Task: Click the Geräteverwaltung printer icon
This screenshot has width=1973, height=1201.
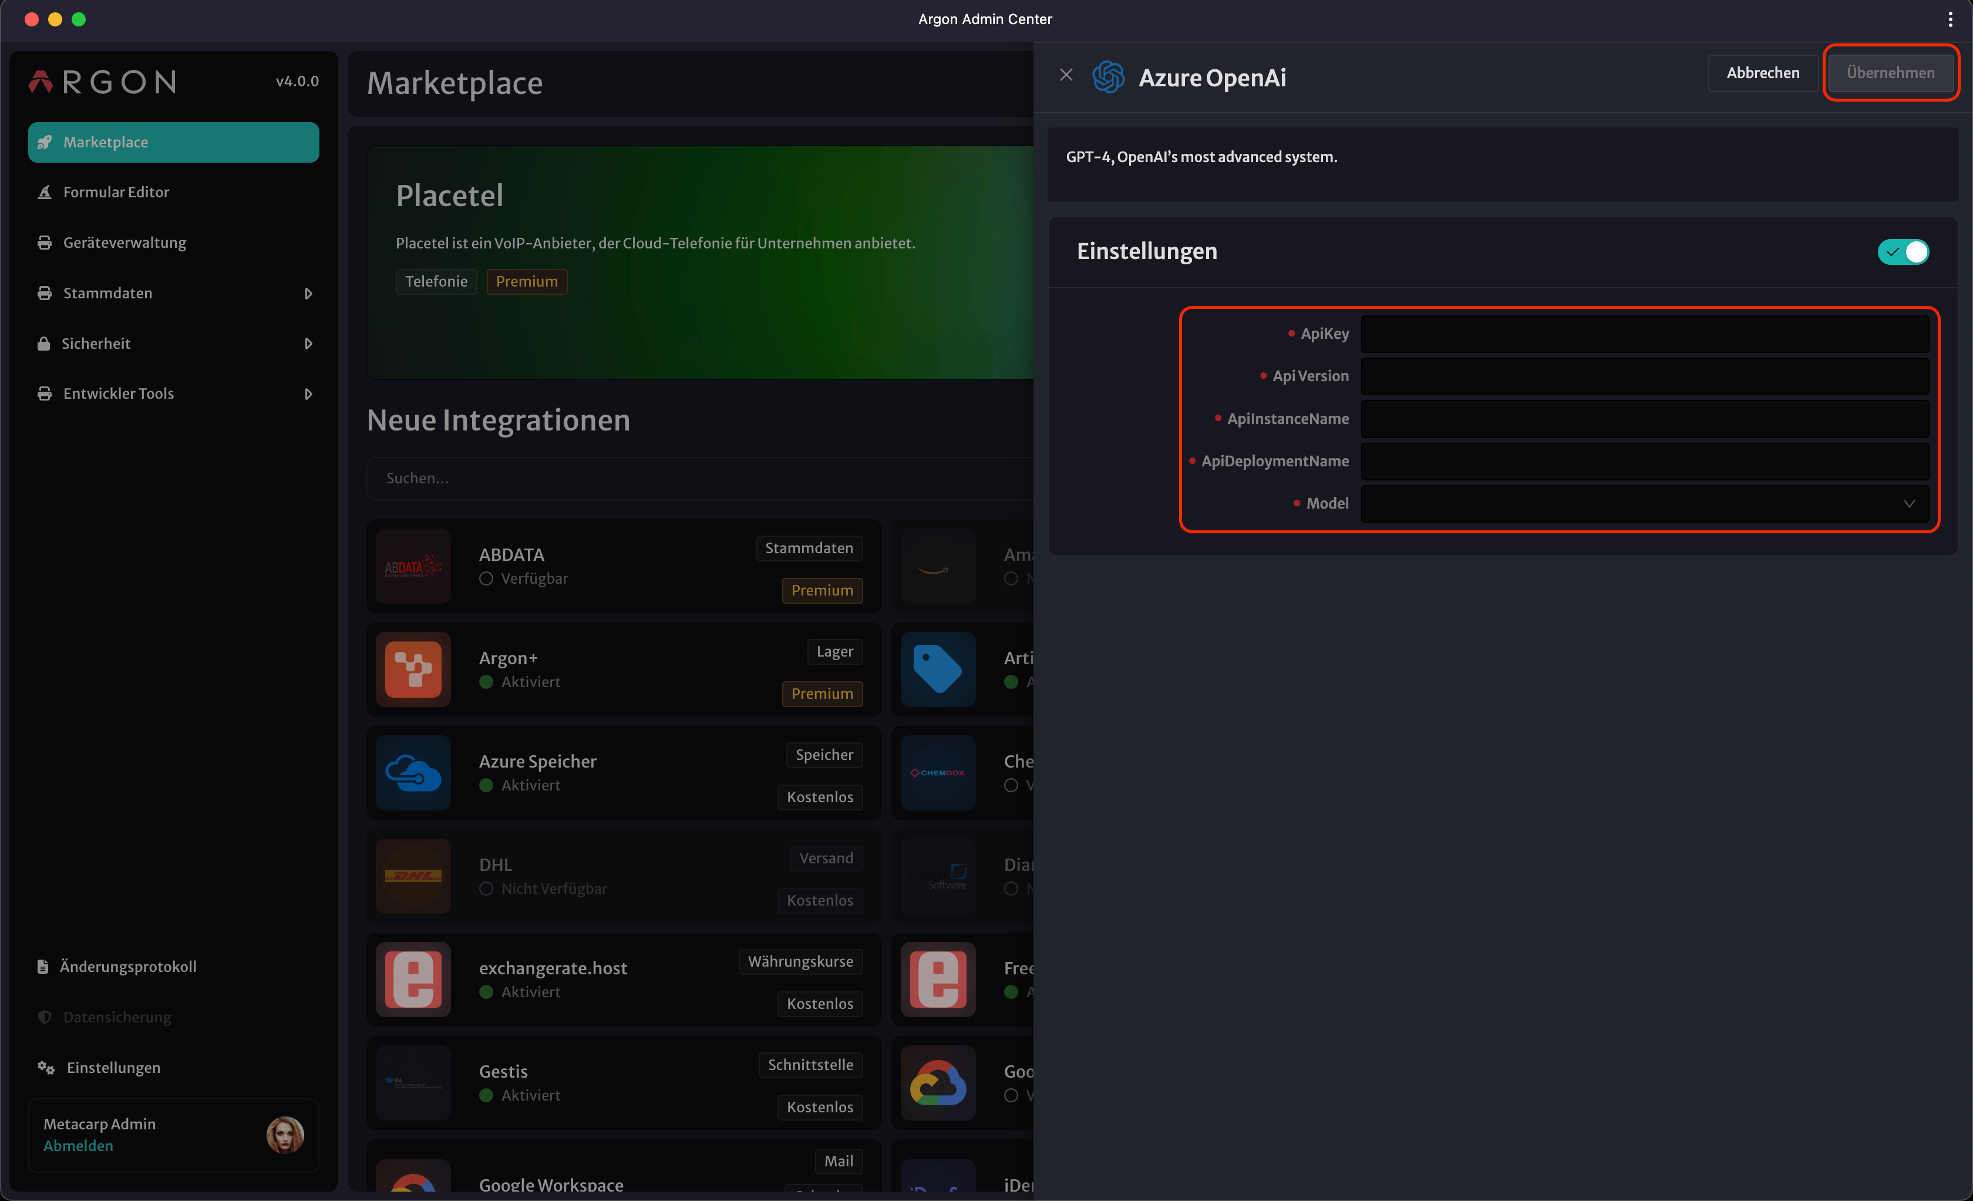Action: [45, 243]
